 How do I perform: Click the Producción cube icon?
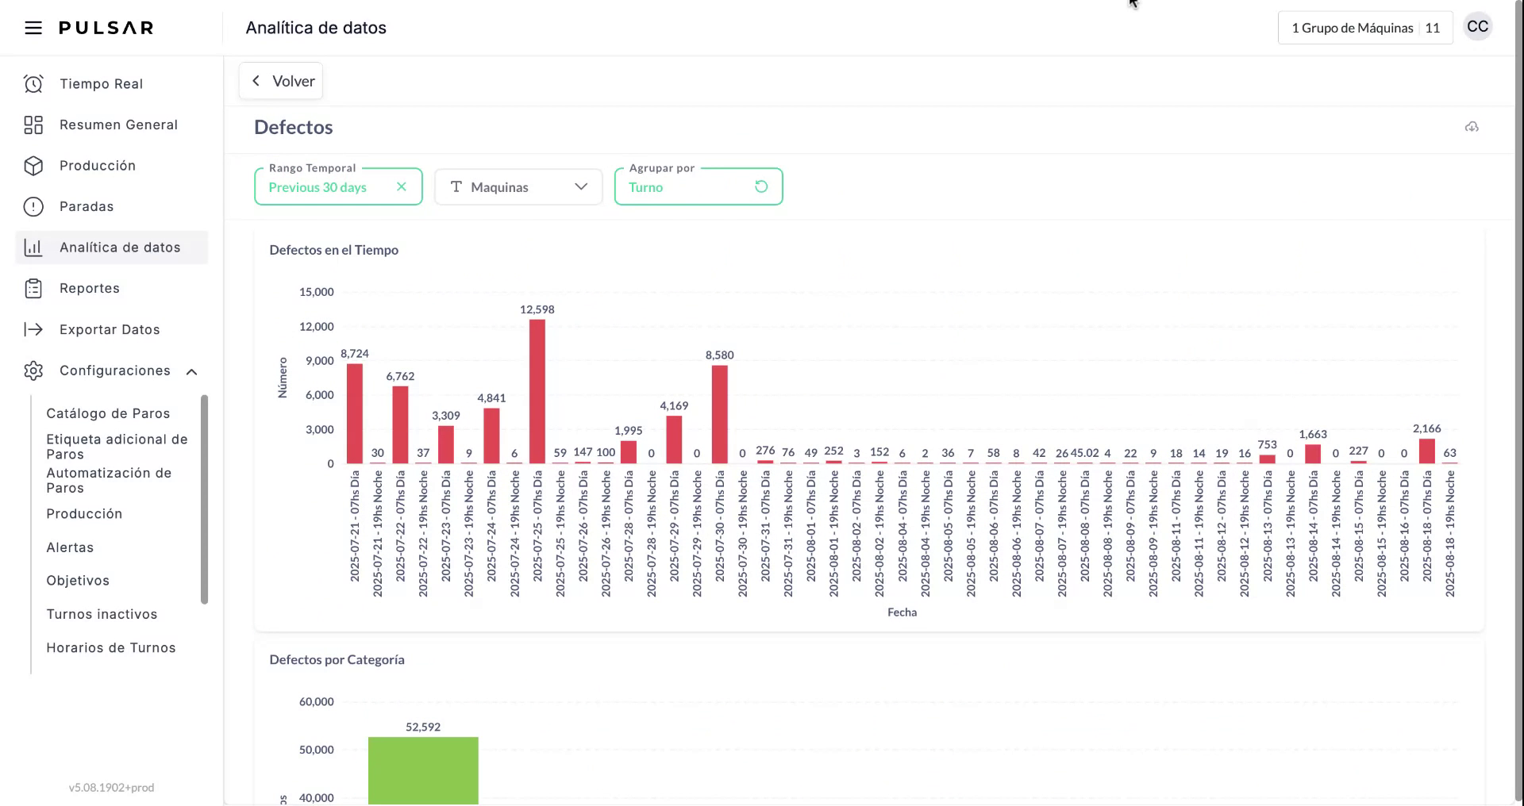pos(33,166)
